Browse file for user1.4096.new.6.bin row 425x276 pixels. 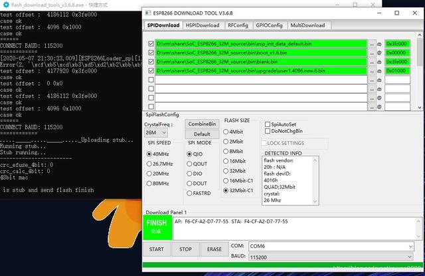coord(372,71)
